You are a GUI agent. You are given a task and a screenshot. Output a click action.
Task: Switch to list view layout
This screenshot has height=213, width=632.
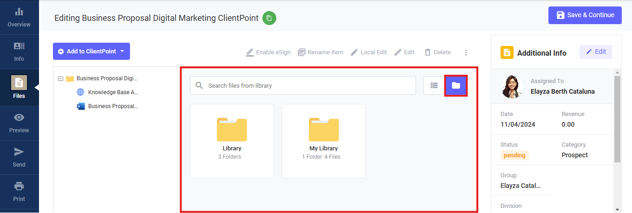tap(434, 85)
